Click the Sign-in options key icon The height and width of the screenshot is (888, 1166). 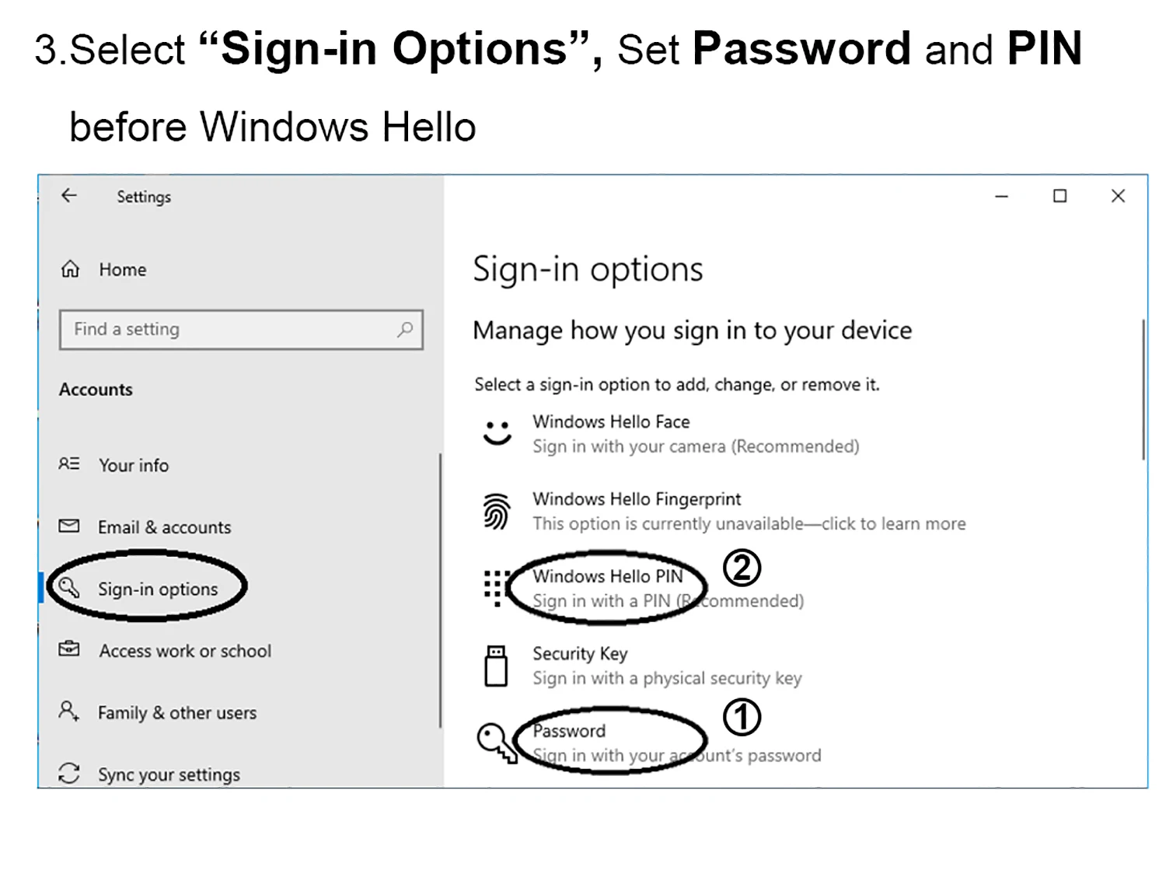pyautogui.click(x=69, y=589)
